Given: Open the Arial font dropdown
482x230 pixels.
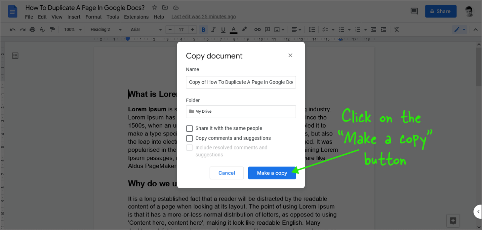Looking at the screenshot, I should [146, 30].
